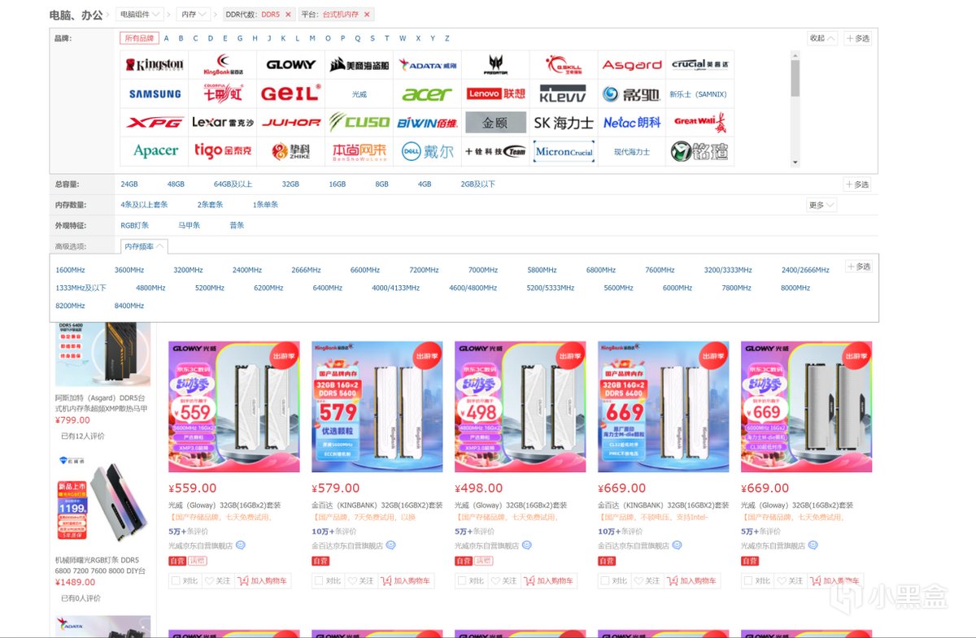Select the Predator brand logo
Viewport: 976px width, 638px height.
pos(495,65)
